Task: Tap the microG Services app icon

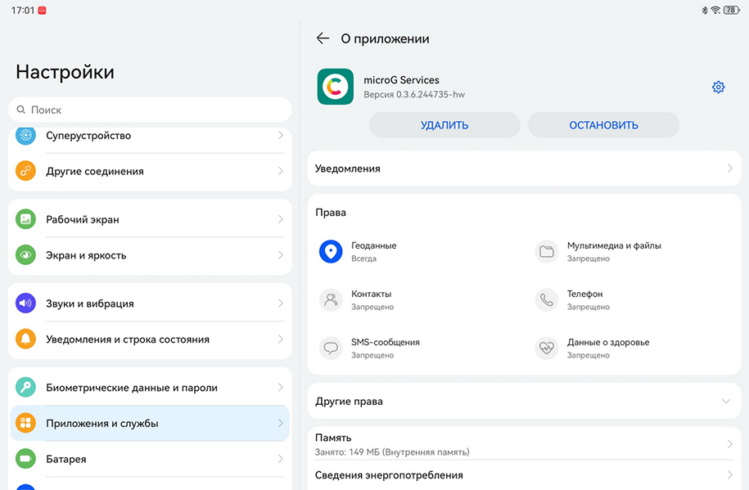Action: [x=336, y=87]
